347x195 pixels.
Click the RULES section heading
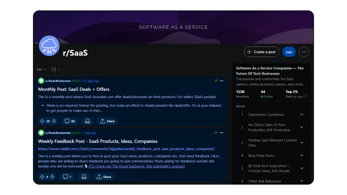pyautogui.click(x=240, y=106)
